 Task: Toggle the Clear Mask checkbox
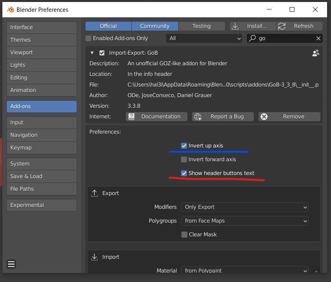click(x=184, y=234)
